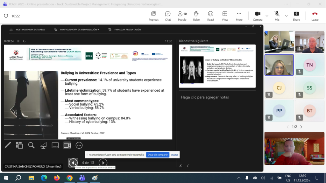Click the Pop out icon
Image resolution: width=326 pixels, height=183 pixels.
point(153,16)
